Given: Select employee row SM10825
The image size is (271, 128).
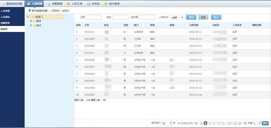Looking at the screenshot, I should coord(172,81).
